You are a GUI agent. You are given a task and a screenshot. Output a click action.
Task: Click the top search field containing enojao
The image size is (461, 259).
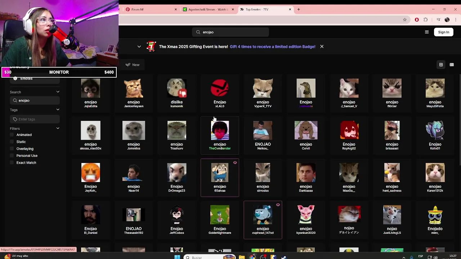[230, 32]
